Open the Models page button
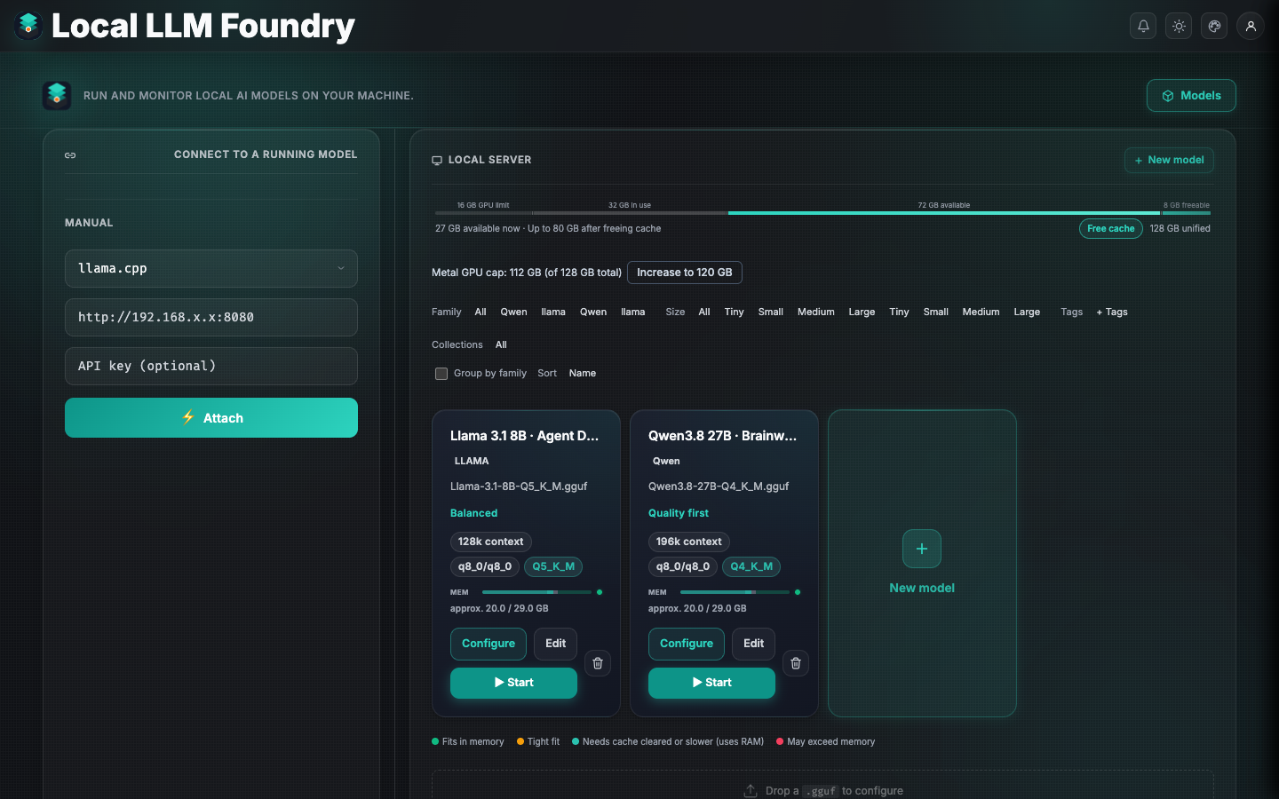Viewport: 1279px width, 799px height. click(x=1191, y=96)
